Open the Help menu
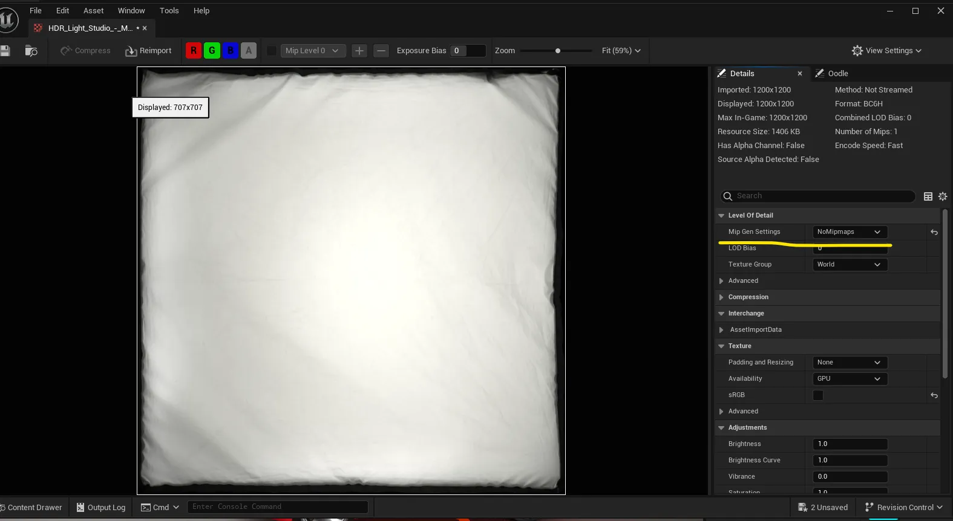 [201, 11]
